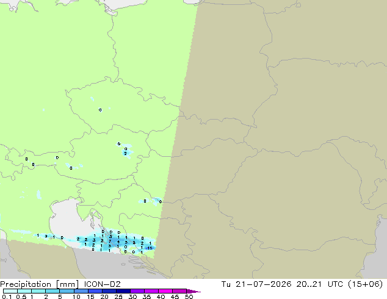Screen dimensions: 387x299
Task: Click the 15–20 mm blue legend swatch
Action: [95, 291]
